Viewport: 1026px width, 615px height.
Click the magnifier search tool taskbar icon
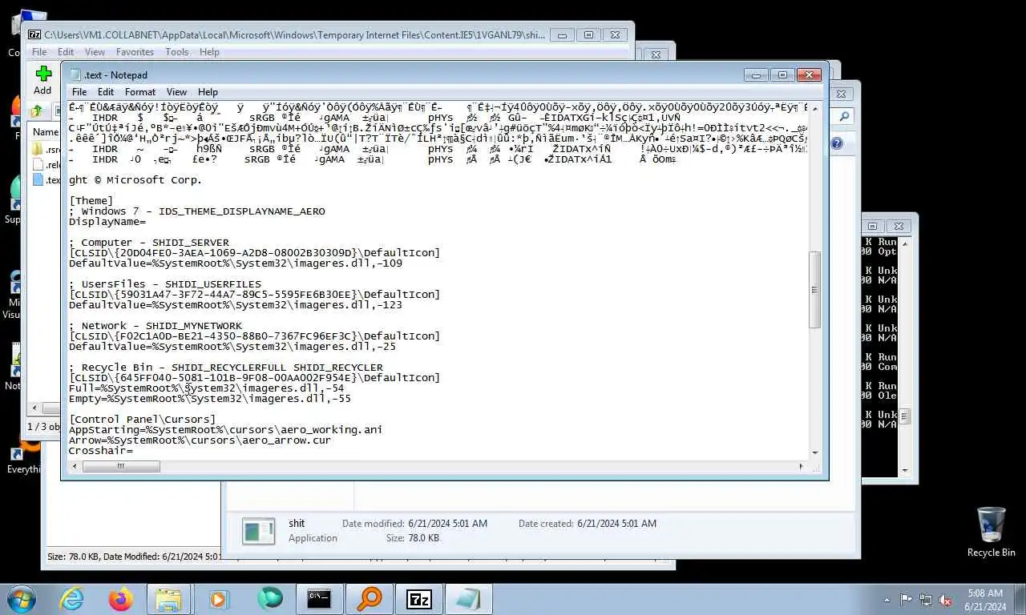tap(369, 599)
